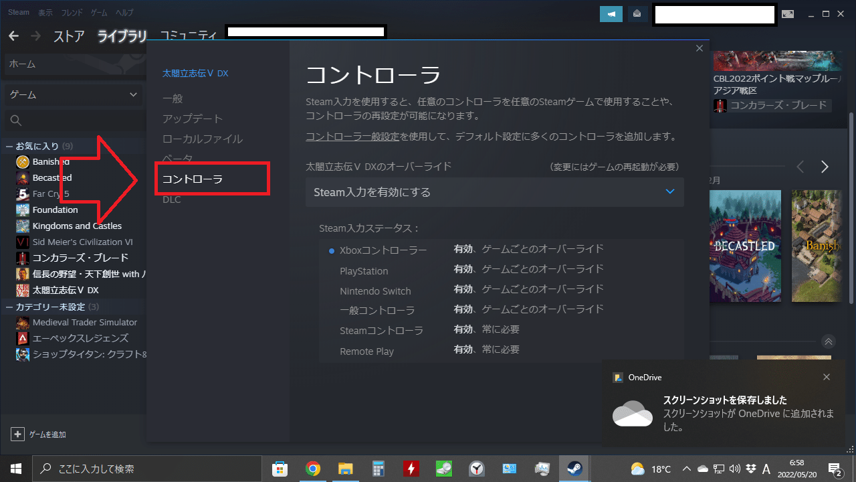Open the フレンド menu

click(x=72, y=13)
